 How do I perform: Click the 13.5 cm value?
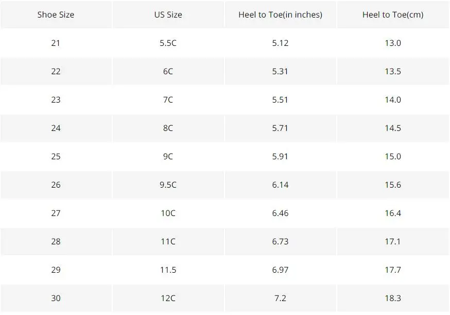392,71
